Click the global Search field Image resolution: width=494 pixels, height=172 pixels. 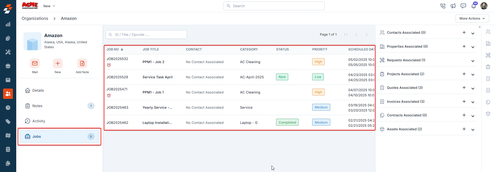[x=274, y=6]
